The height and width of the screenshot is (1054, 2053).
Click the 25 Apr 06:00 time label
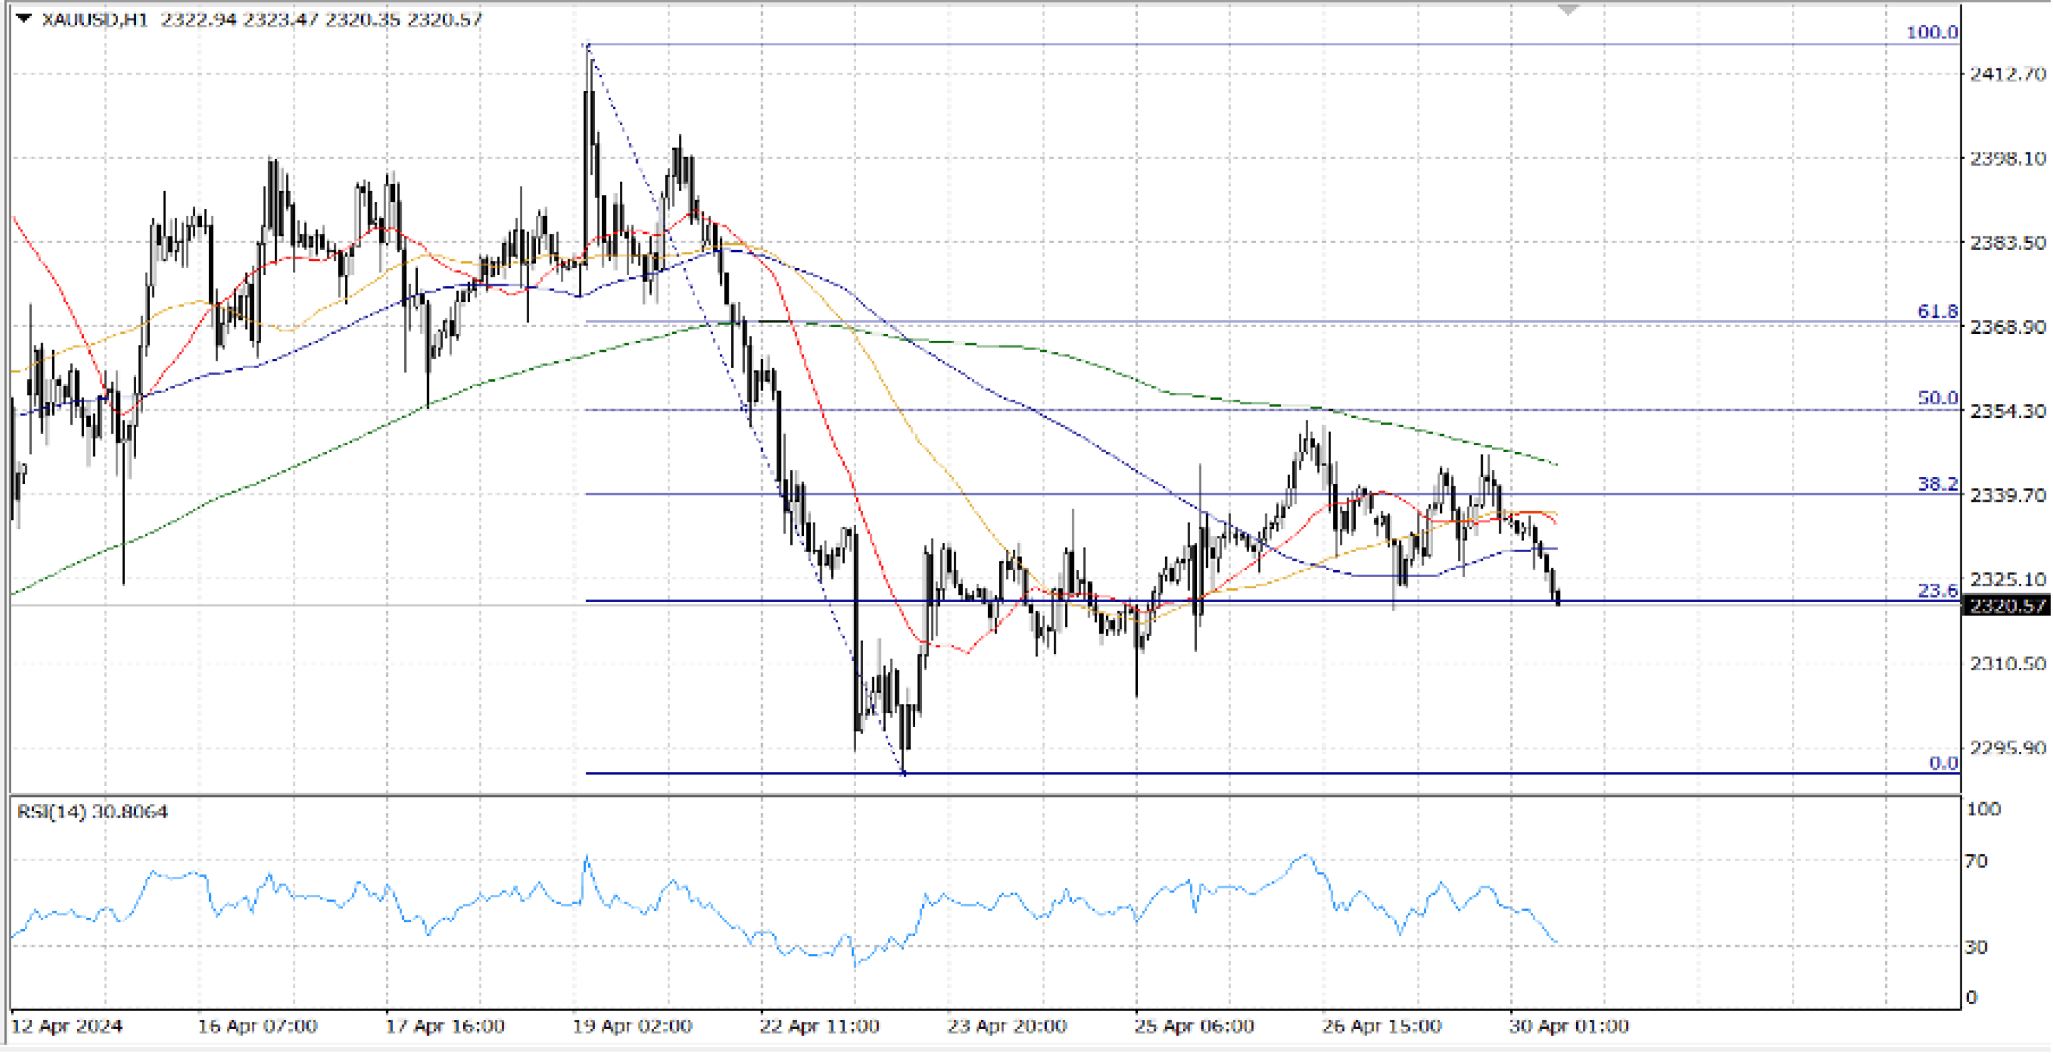pos(1194,1026)
